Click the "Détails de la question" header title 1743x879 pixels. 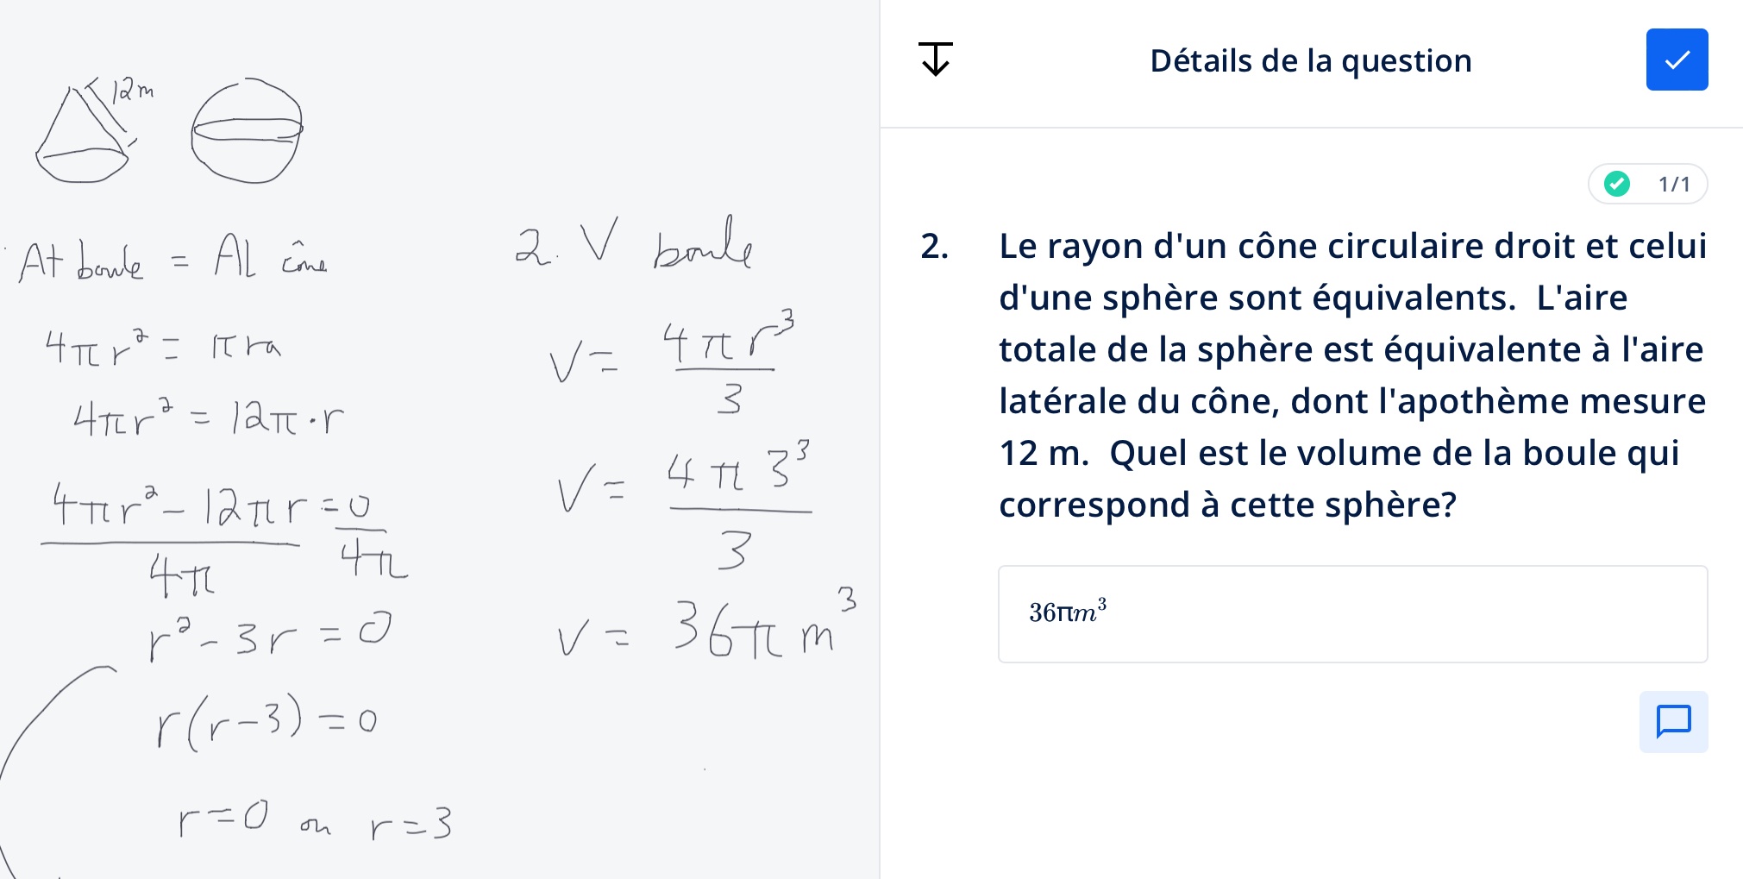point(1310,61)
